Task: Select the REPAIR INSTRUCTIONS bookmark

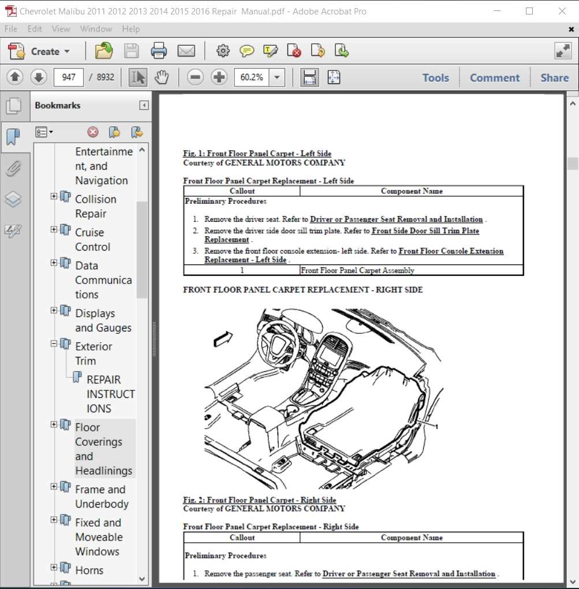Action: [110, 394]
